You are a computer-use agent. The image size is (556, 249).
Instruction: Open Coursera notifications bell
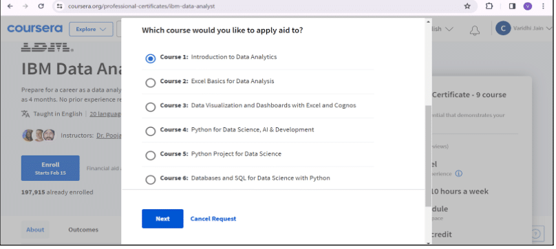pos(475,30)
